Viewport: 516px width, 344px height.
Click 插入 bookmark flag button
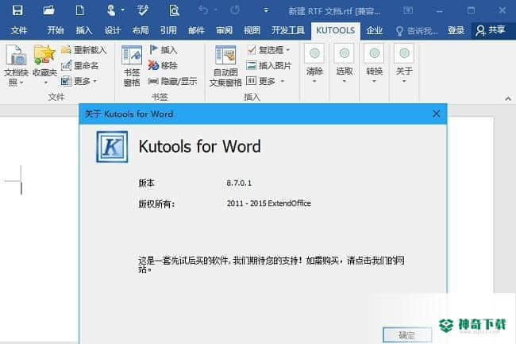point(164,50)
